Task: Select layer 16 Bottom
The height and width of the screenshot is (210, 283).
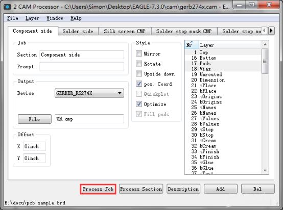Action: click(223, 58)
